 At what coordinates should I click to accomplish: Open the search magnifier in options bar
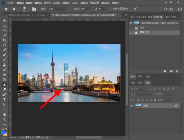(166, 9)
